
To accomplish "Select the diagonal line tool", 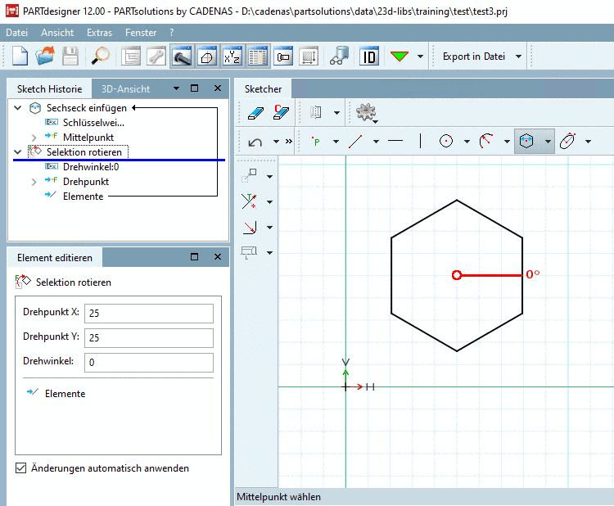I will 355,141.
